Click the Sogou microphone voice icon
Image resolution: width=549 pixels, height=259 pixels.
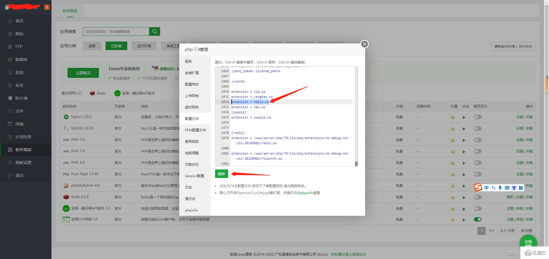click(x=500, y=188)
